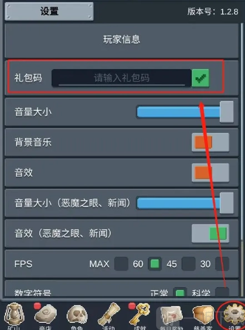Image resolution: width=245 pixels, height=330 pixels.
Task: Toggle the 背景音乐 switch
Action: tap(211, 142)
